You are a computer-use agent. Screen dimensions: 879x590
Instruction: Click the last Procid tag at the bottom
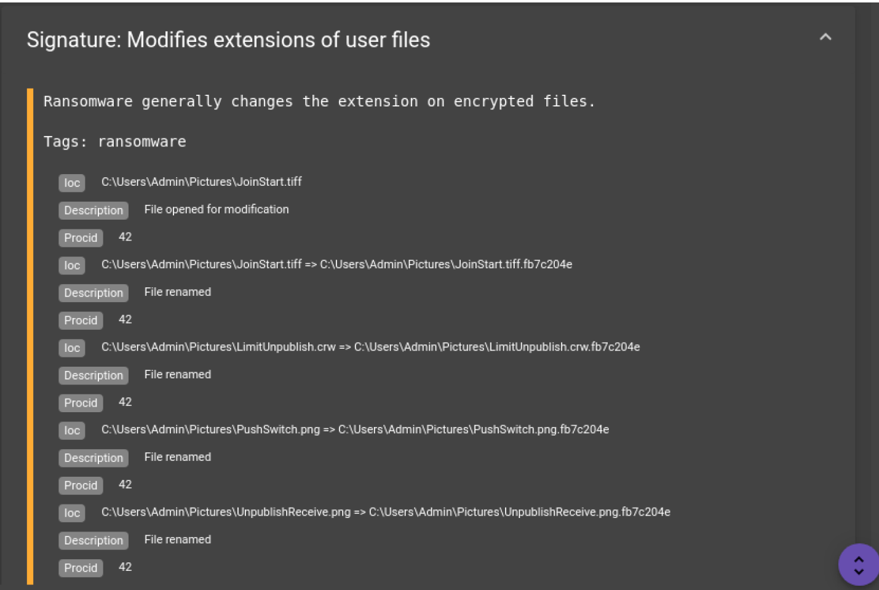point(81,568)
